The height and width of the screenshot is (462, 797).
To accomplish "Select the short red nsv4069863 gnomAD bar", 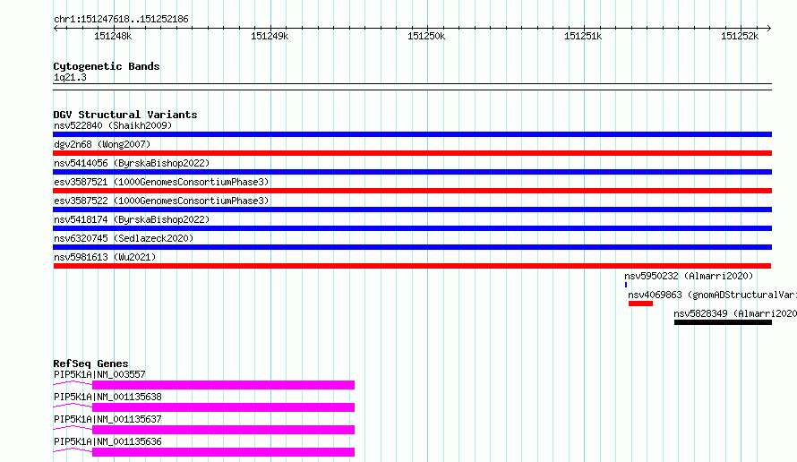I will tap(640, 304).
